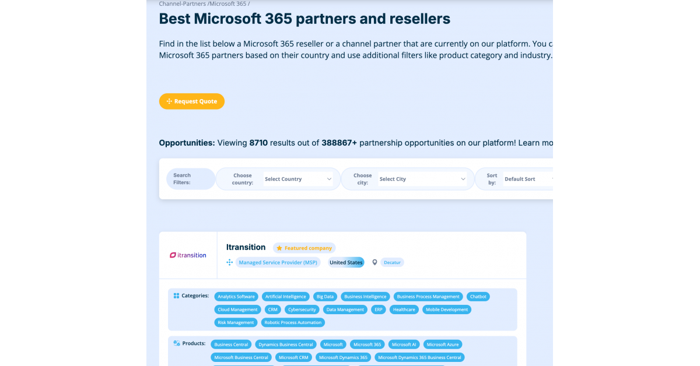Click the Request Quote button
700x366 pixels.
[192, 101]
